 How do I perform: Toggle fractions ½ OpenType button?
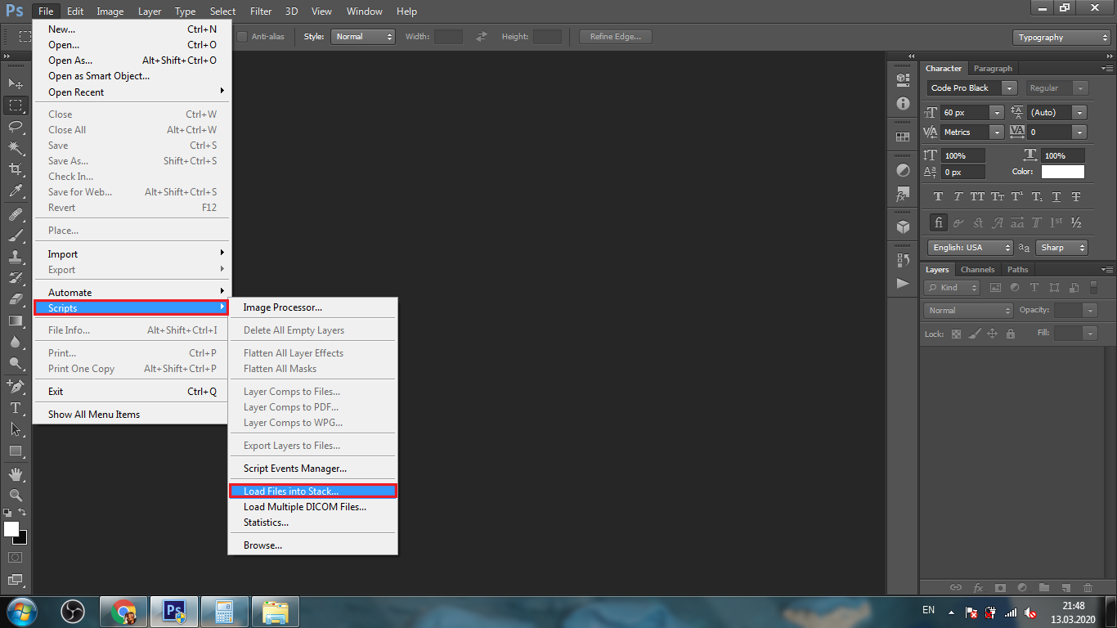(x=1076, y=222)
